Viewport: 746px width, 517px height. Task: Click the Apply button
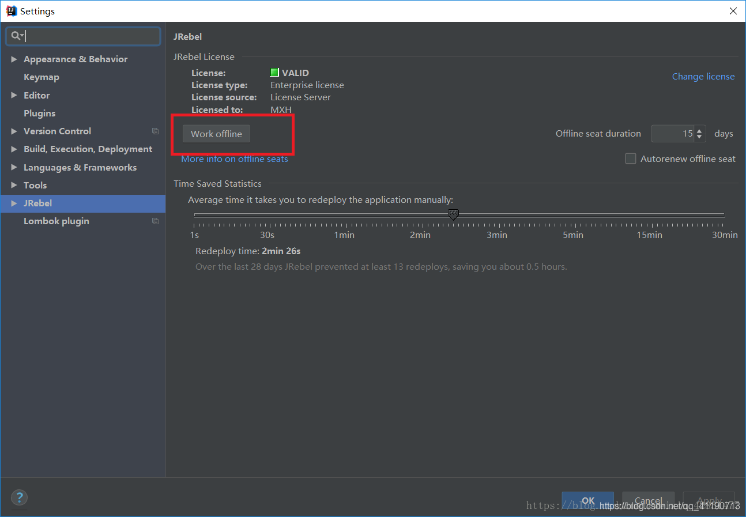point(709,501)
